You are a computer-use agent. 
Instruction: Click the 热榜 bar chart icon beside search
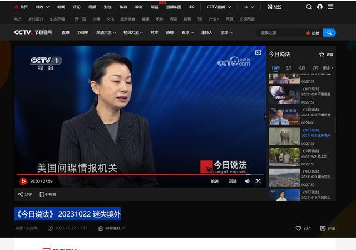308,33
